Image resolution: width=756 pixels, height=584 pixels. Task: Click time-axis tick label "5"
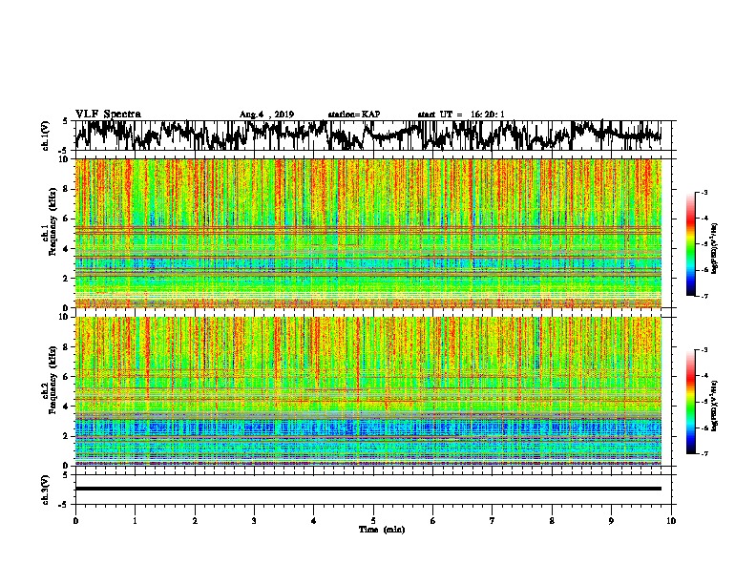pyautogui.click(x=373, y=521)
